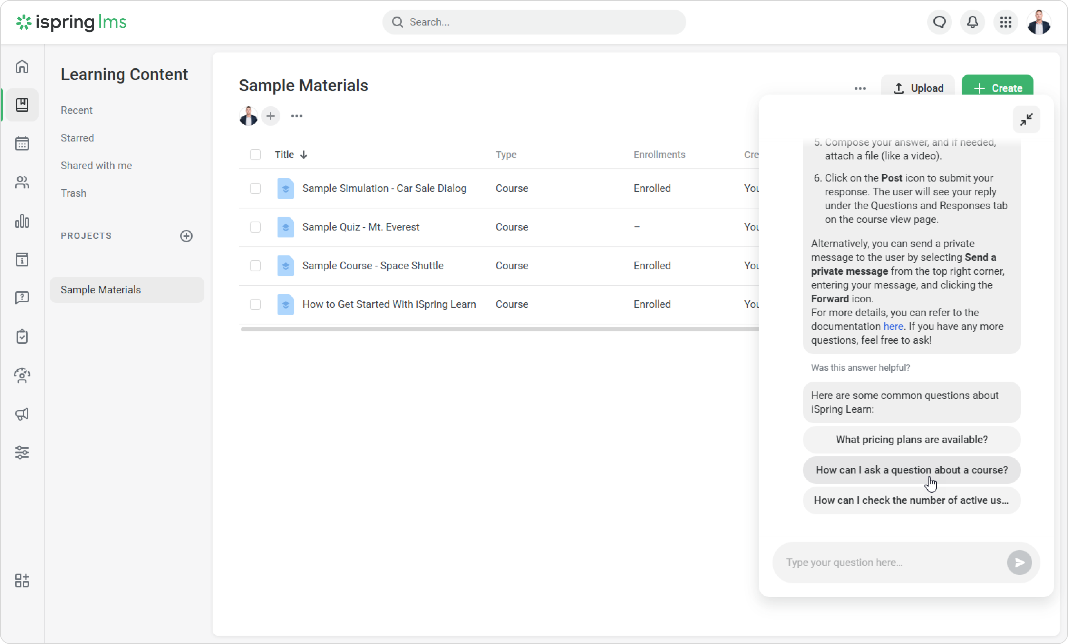Toggle the select all checkbox in header
The image size is (1068, 644).
pos(255,155)
